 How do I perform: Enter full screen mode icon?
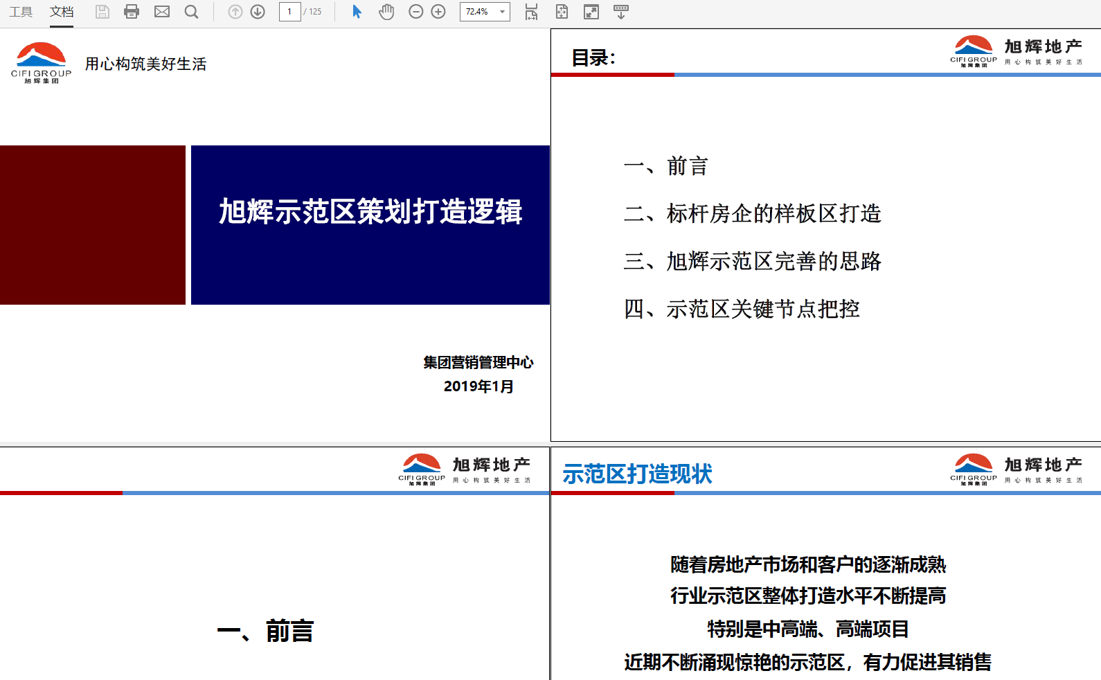[591, 12]
